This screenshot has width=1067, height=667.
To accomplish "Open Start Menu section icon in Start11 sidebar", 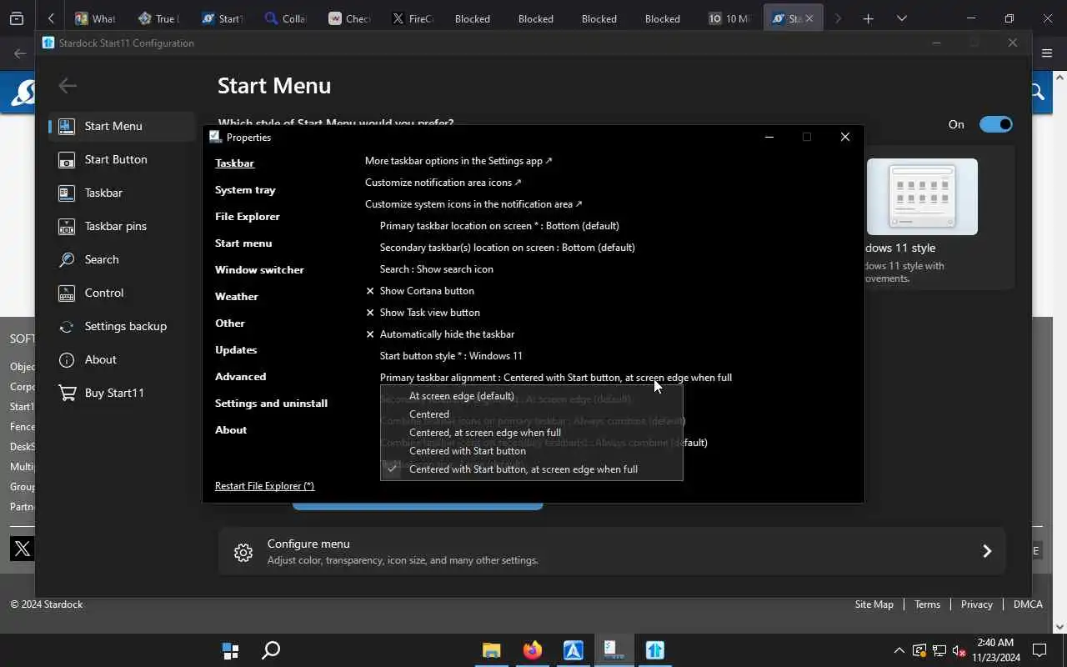I will [67, 126].
